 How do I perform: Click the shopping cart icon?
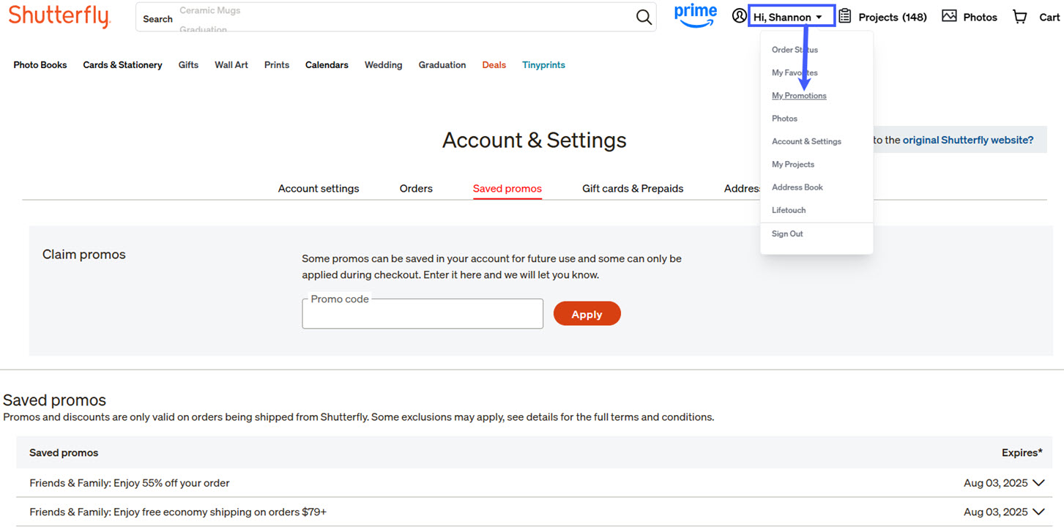coord(1020,16)
